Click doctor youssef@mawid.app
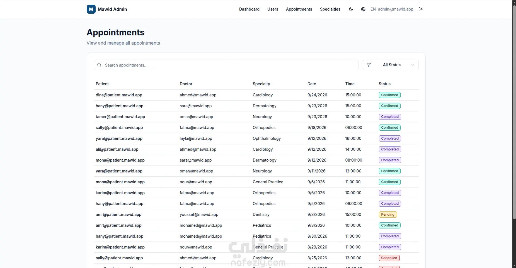516x268 pixels. pos(199,215)
